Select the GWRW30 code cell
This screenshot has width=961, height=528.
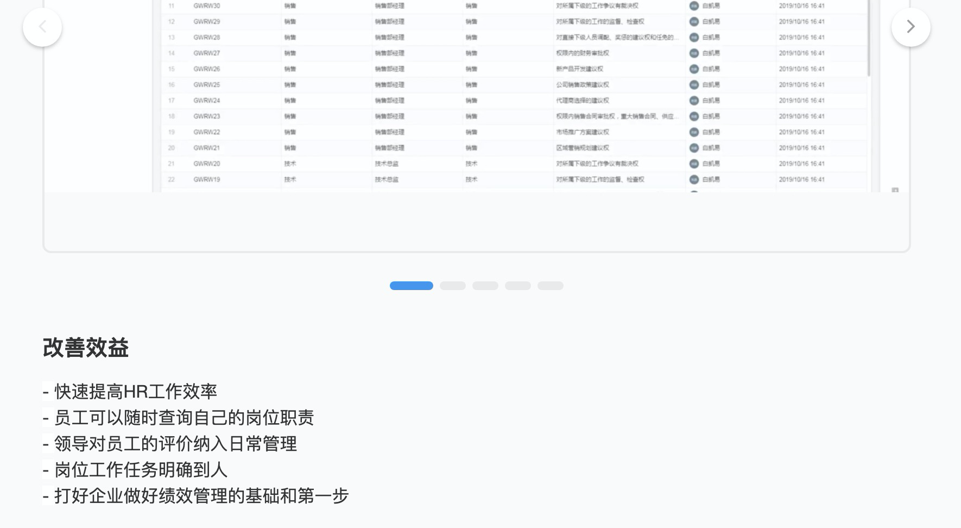[207, 6]
